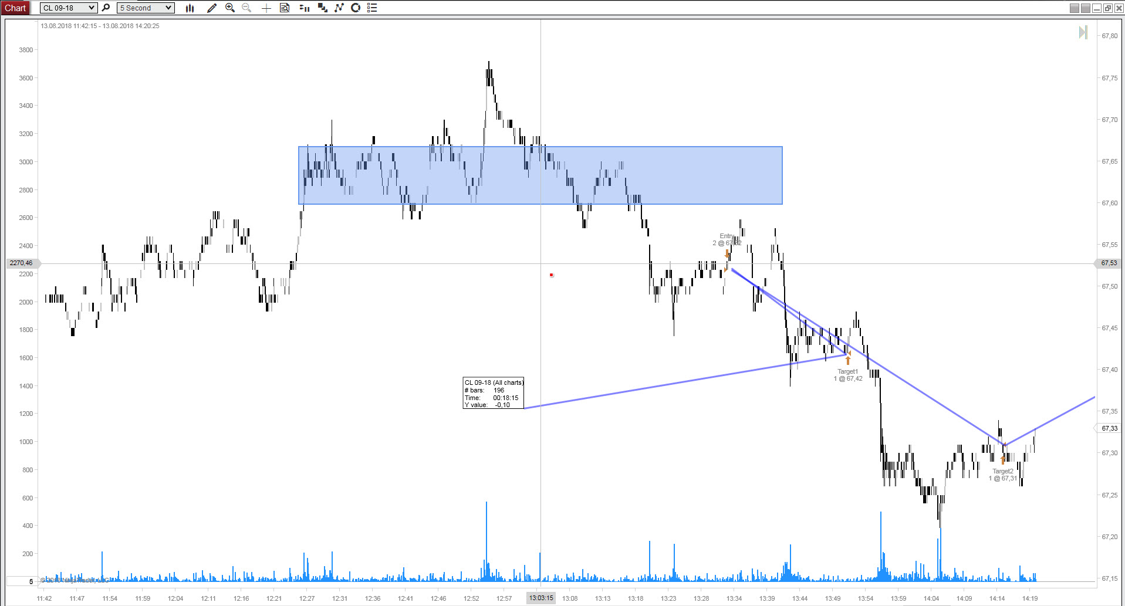Open the strategies circular icon
Viewport: 1125px width, 606px height.
point(356,8)
